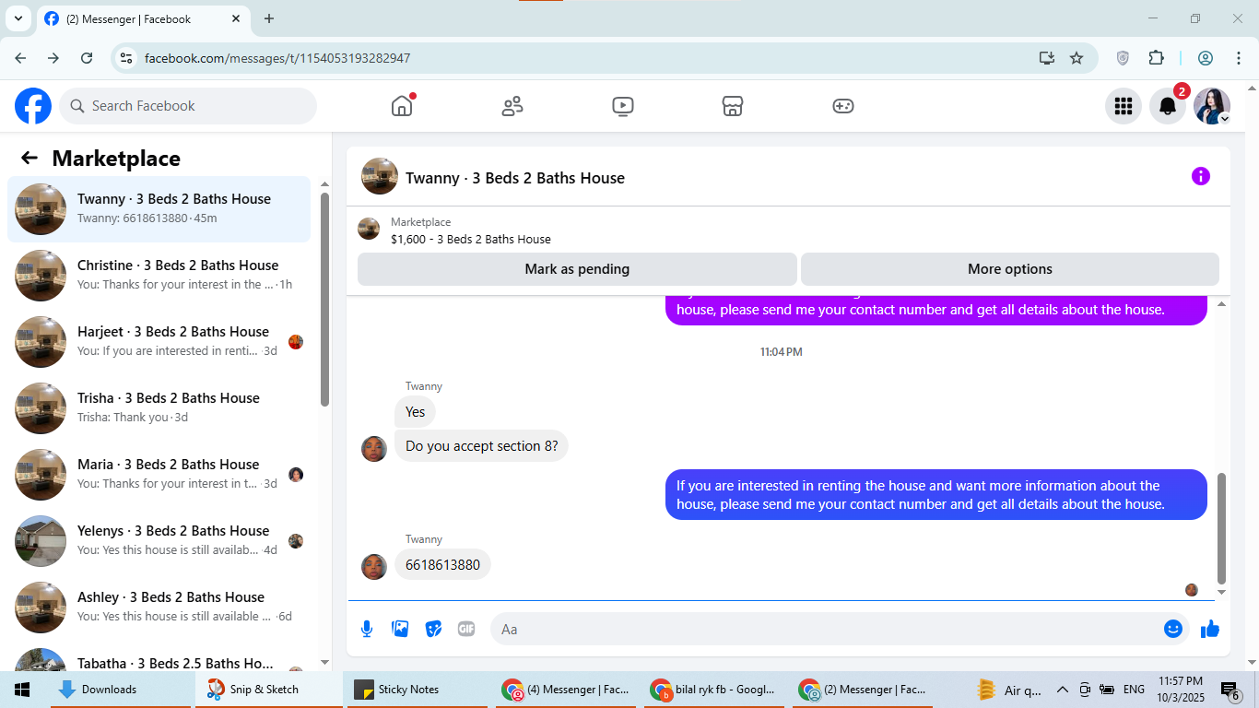
Task: Open the install app icon in address bar
Action: [x=1046, y=58]
